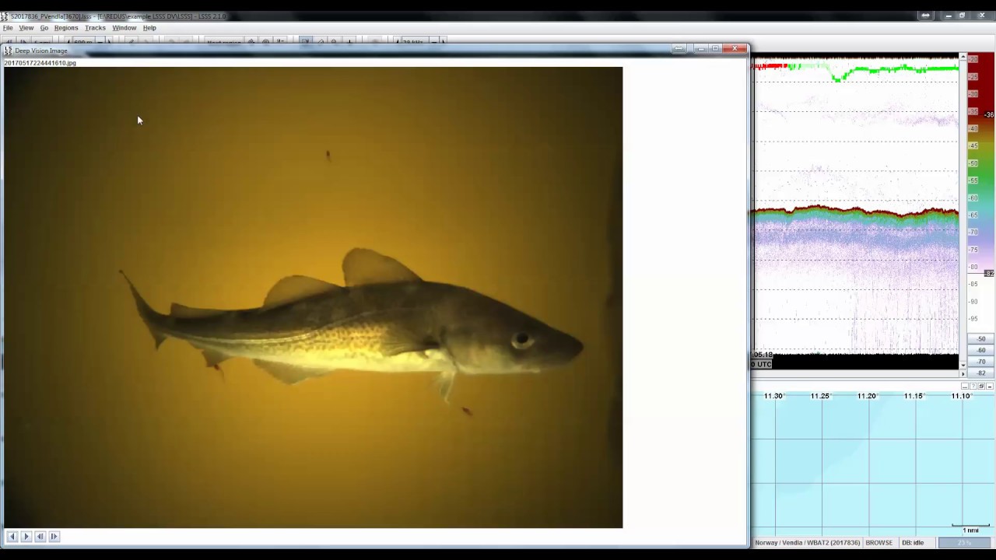Screen dimensions: 996x560
Task: Click the echogram scrollbar down arrow
Action: tap(963, 365)
